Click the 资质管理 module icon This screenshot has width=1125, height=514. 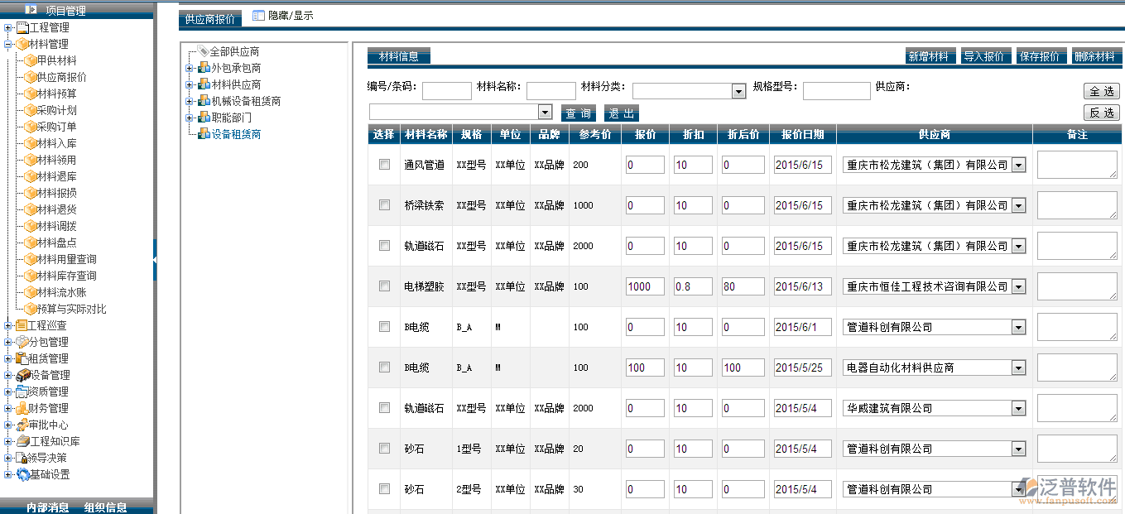(x=22, y=392)
